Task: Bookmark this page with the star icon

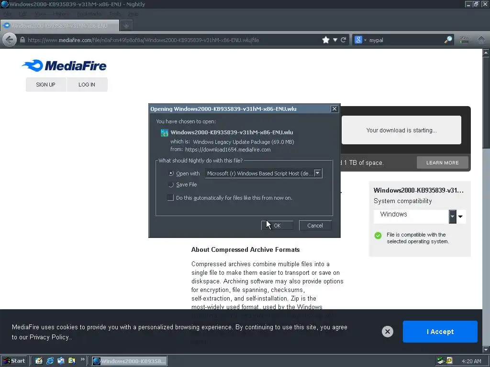Action: (x=325, y=40)
